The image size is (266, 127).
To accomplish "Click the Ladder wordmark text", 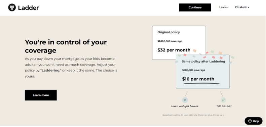I will point(28,8).
